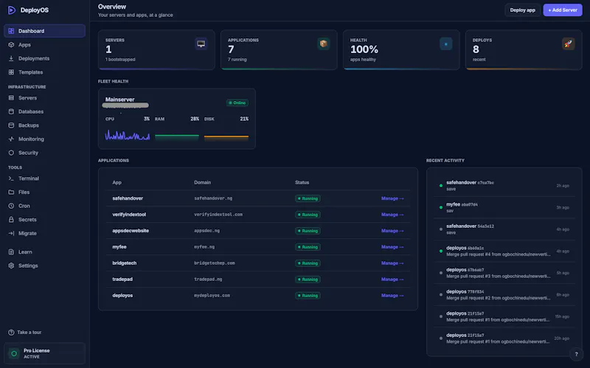The width and height of the screenshot is (590, 368).
Task: Click the help question mark button
Action: tap(576, 354)
